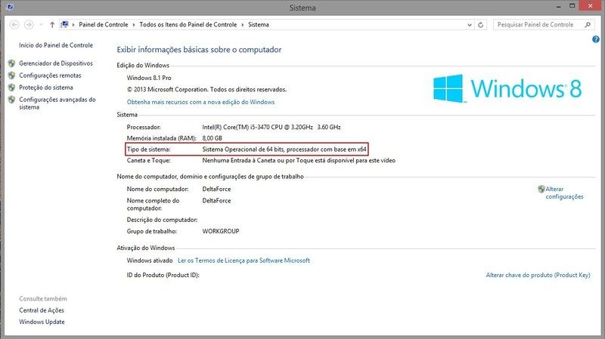Select Painel de Controle breadcrumb
Viewport: 605px width, 339px height.
[x=104, y=25]
